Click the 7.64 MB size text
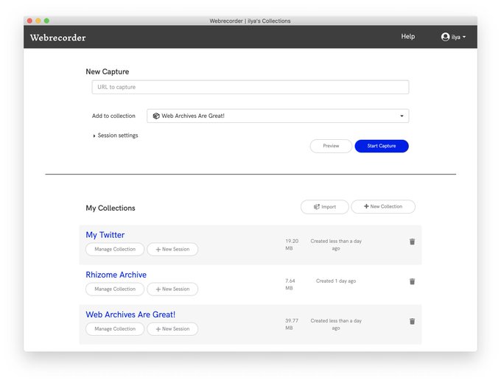 click(290, 284)
